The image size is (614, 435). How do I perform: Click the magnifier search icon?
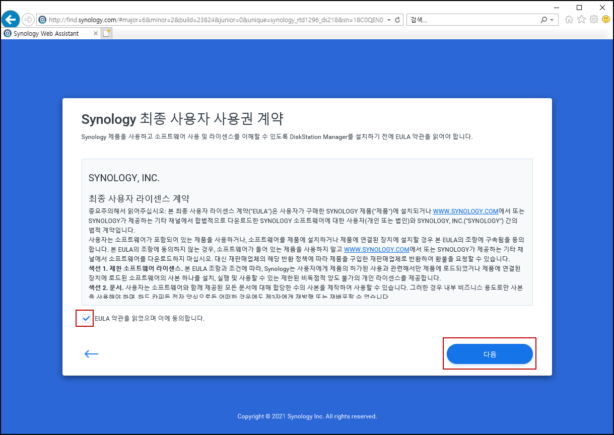pyautogui.click(x=543, y=20)
